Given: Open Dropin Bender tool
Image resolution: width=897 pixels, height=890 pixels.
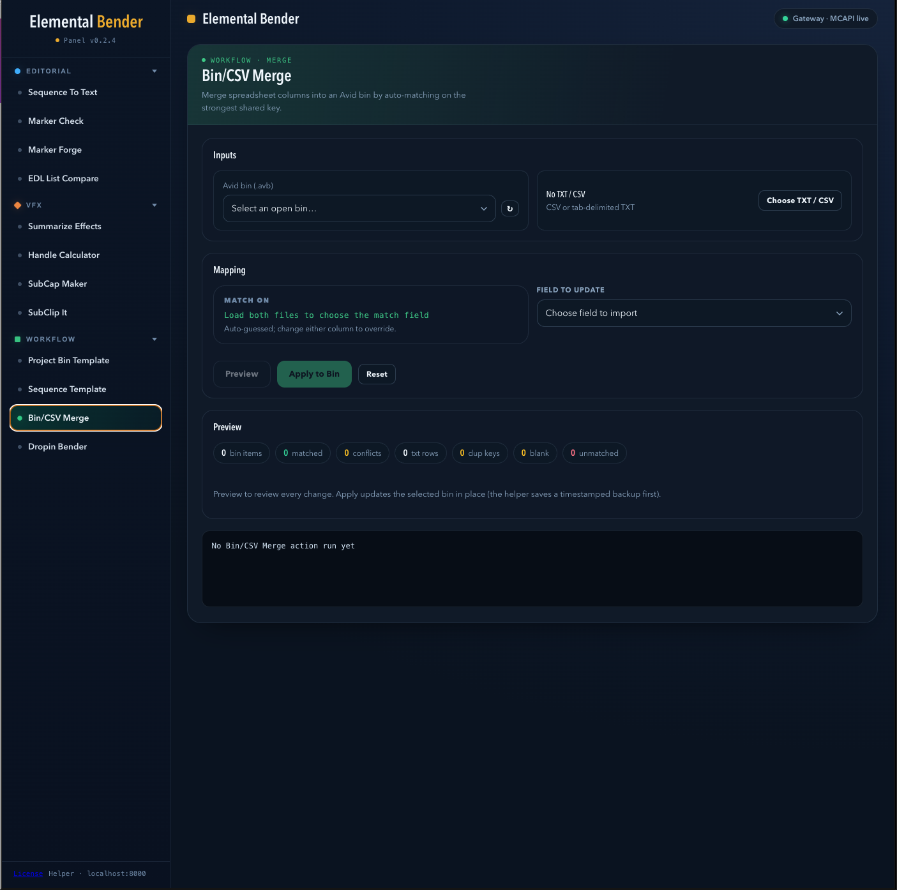Looking at the screenshot, I should [x=86, y=447].
